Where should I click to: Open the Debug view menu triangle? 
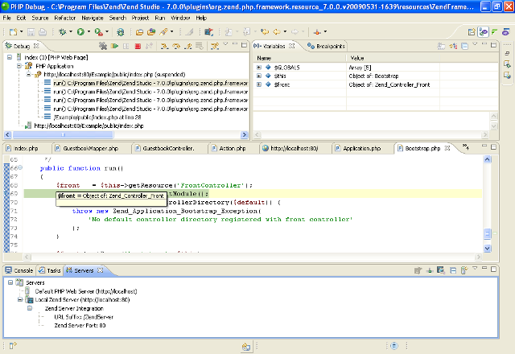tap(225, 43)
